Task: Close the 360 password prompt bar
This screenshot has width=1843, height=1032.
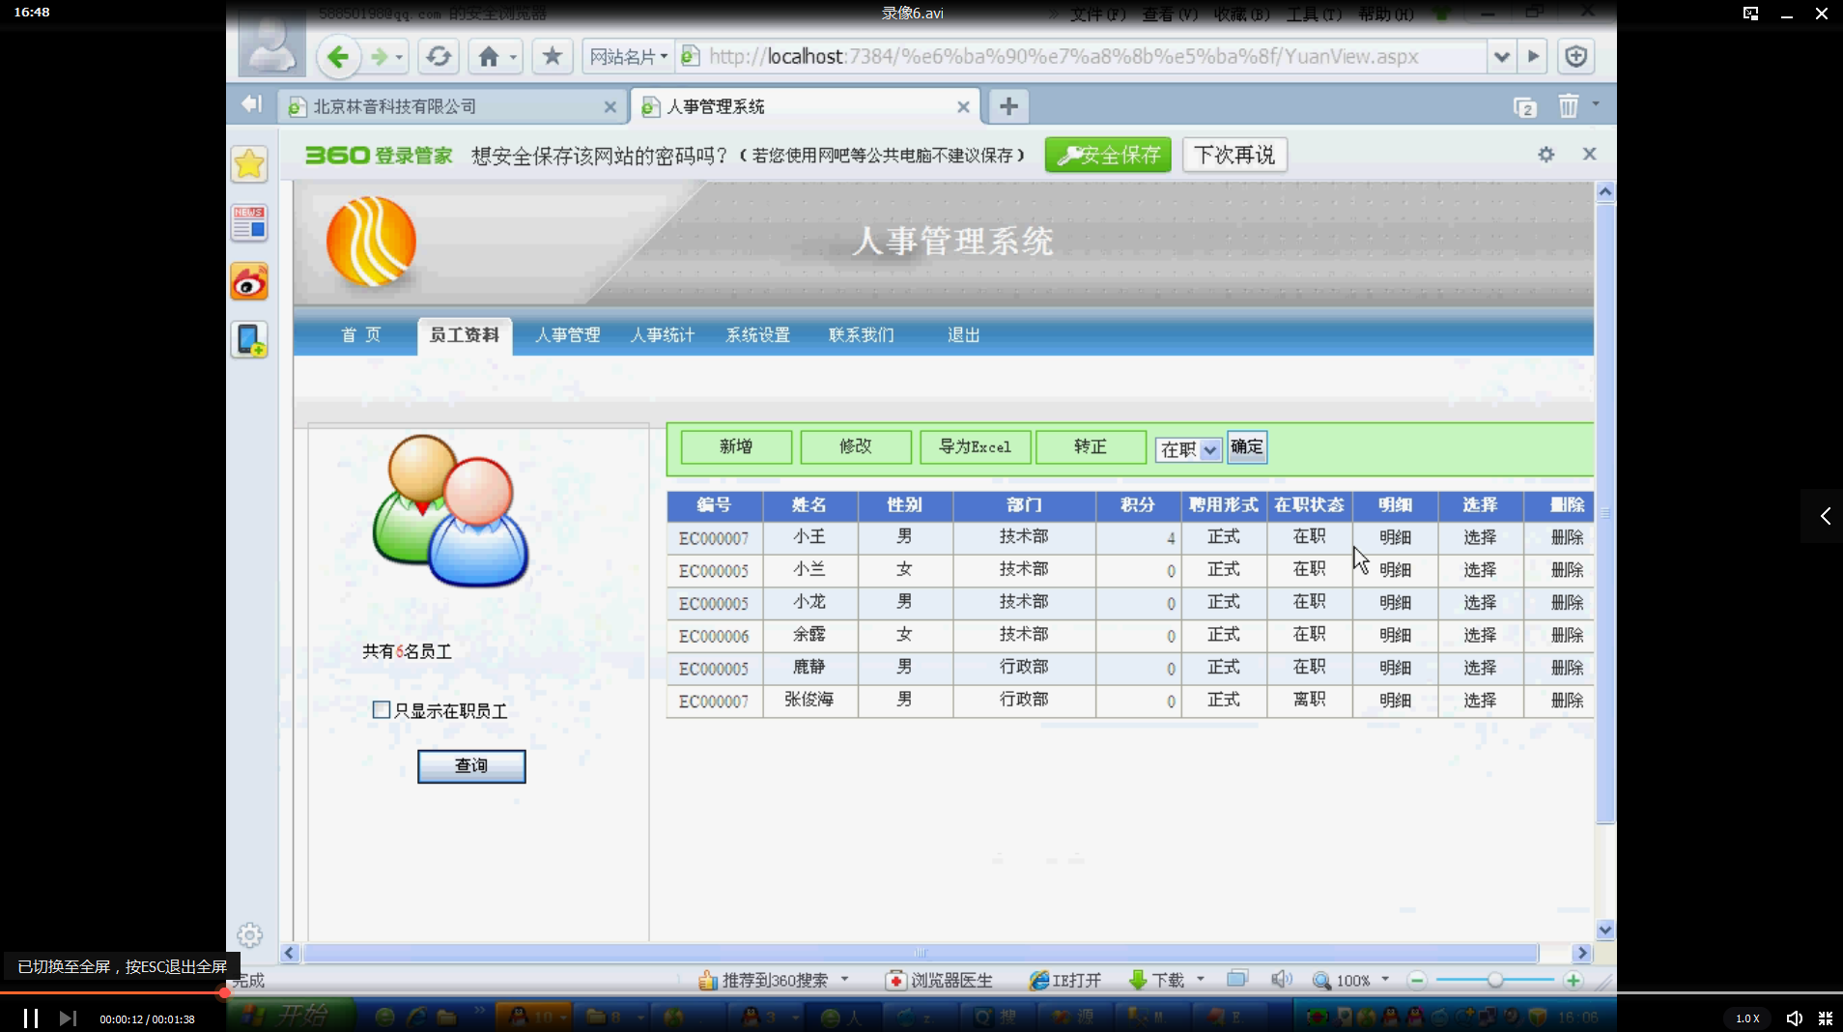Action: pos(1590,154)
